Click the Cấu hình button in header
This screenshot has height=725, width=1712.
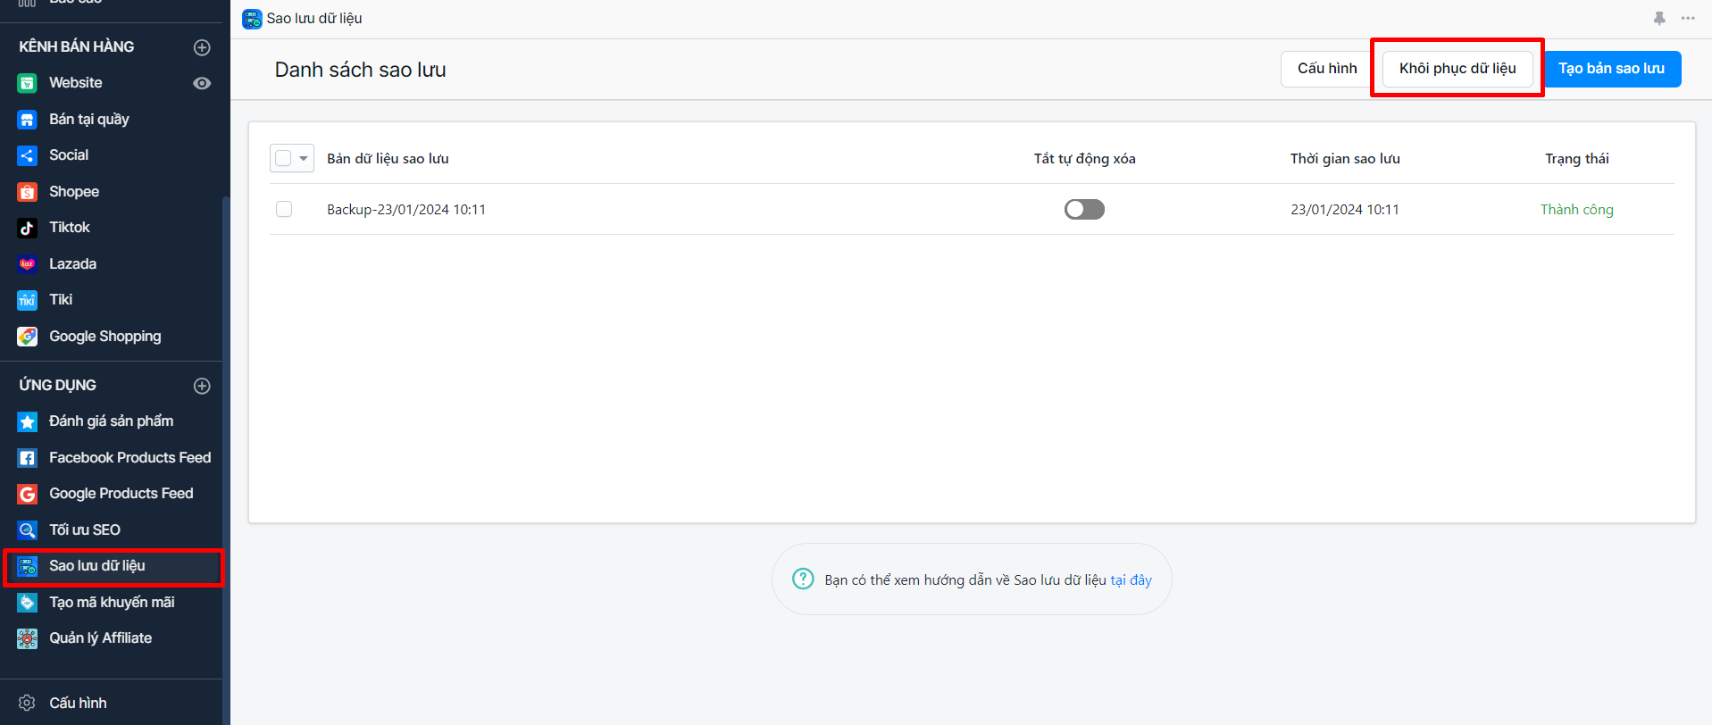[1327, 69]
